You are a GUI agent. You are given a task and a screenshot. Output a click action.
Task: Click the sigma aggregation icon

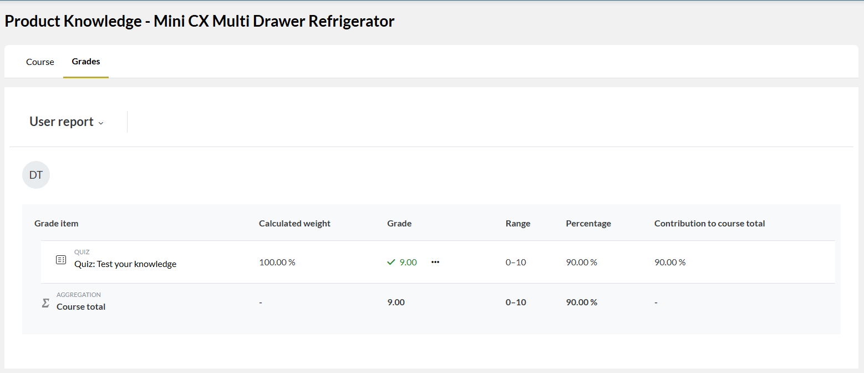tap(45, 303)
